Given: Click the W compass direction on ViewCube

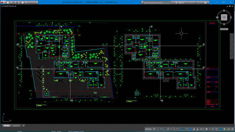Looking at the screenshot, I should [217, 17].
